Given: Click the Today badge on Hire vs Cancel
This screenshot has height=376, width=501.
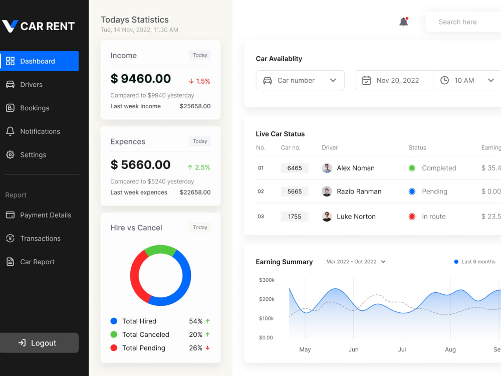Looking at the screenshot, I should click(x=200, y=227).
